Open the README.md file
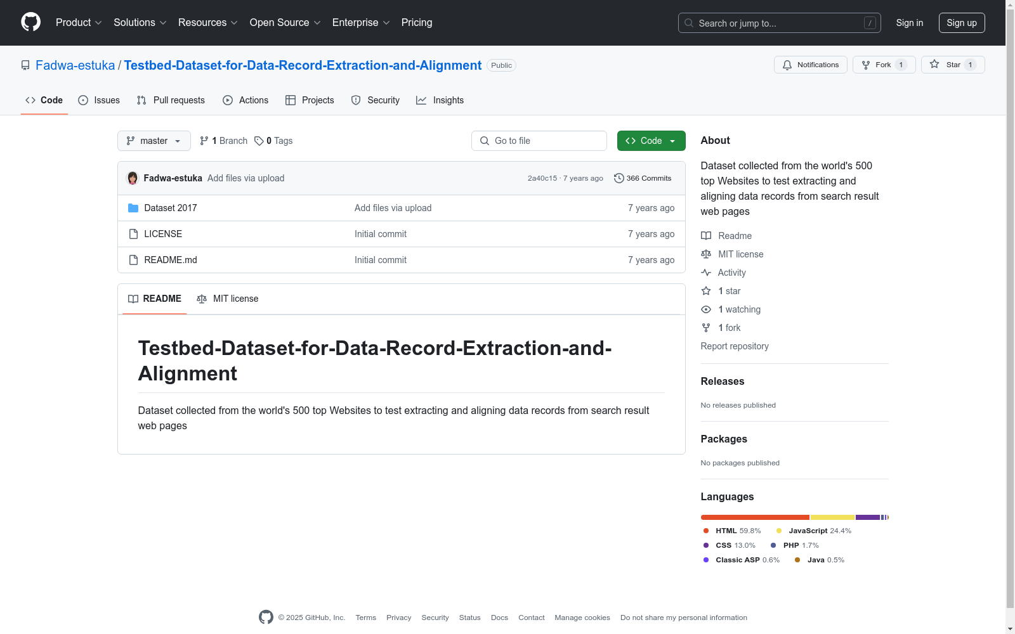The image size is (1015, 634). tap(171, 260)
